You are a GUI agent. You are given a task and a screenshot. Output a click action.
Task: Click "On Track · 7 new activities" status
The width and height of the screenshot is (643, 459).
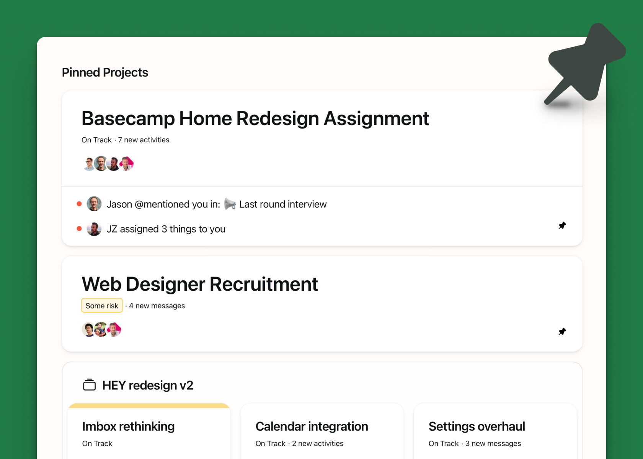[126, 140]
